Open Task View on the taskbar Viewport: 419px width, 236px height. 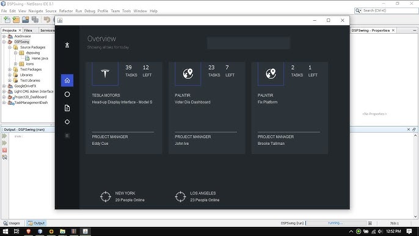[16, 232]
